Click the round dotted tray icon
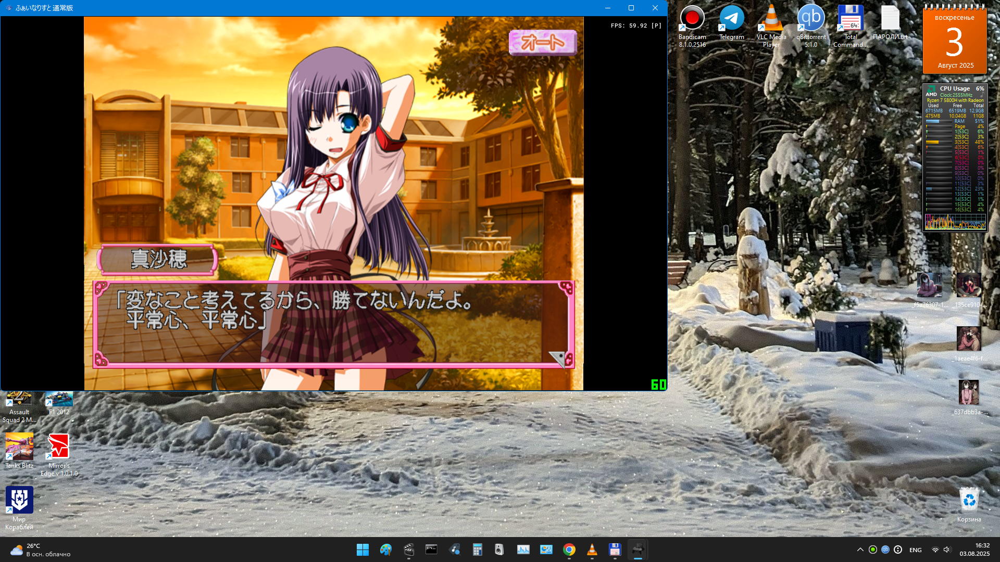This screenshot has width=1000, height=562. [x=898, y=550]
